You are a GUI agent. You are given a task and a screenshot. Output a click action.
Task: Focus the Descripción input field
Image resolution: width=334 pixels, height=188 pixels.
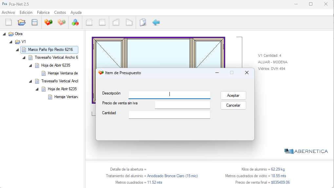(169, 94)
